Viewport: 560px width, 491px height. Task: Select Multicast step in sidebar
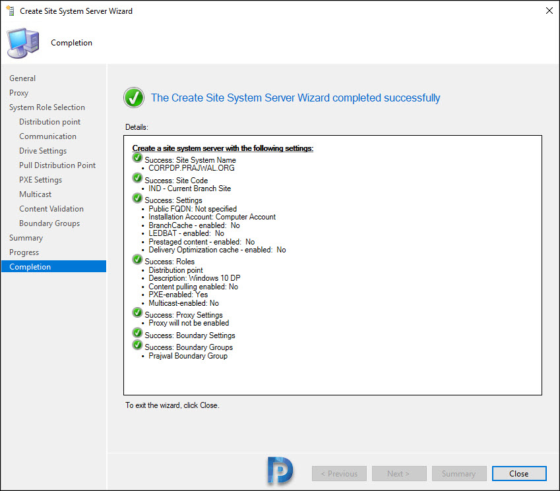point(36,194)
